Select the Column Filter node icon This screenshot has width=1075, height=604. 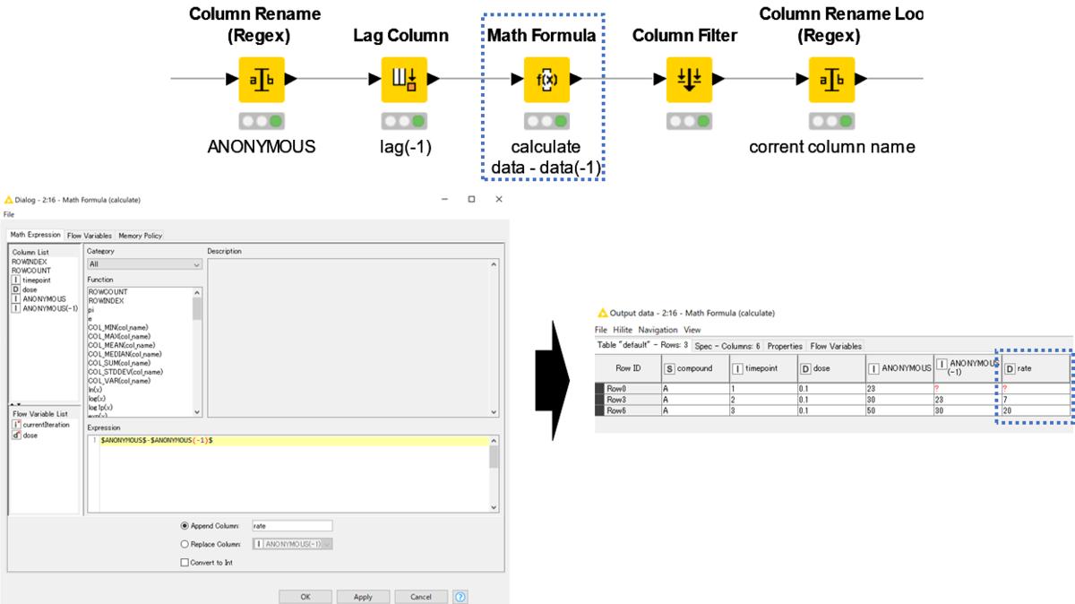(688, 79)
